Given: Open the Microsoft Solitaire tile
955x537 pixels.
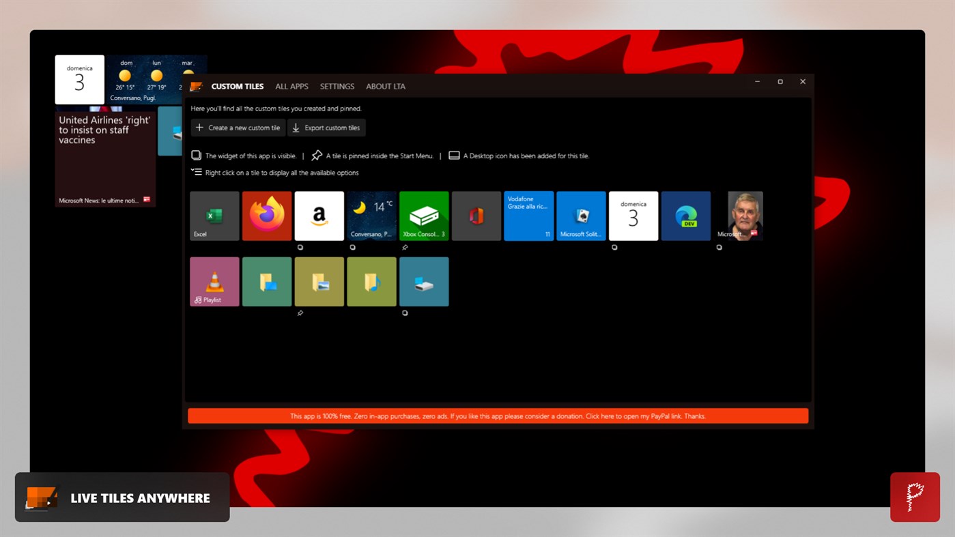Looking at the screenshot, I should pos(581,215).
